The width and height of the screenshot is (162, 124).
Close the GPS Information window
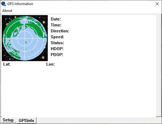[157, 4]
